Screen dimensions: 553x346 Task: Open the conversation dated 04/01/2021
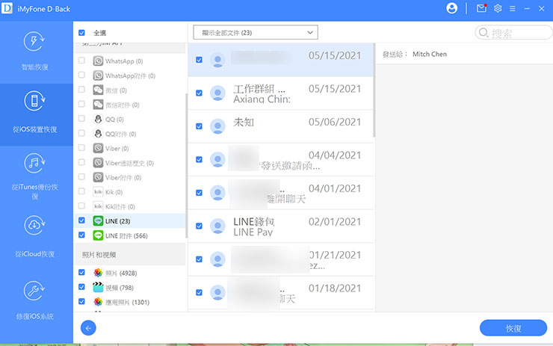pos(281,193)
